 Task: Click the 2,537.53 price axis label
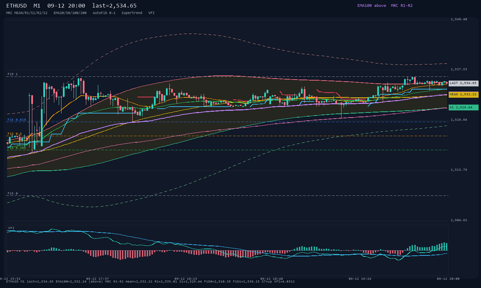[x=459, y=70]
